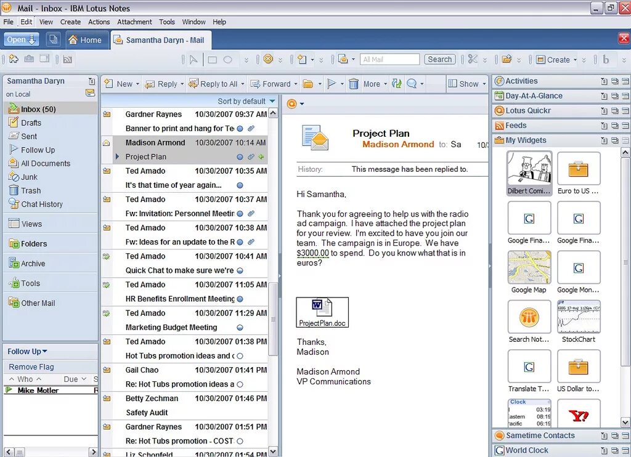
Task: Open All Documents view
Action: tap(46, 163)
